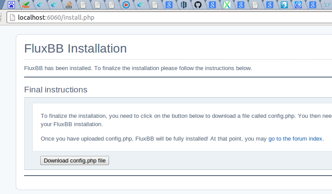
Task: Click the 'FluxBB Installation' heading
Action: click(75, 49)
